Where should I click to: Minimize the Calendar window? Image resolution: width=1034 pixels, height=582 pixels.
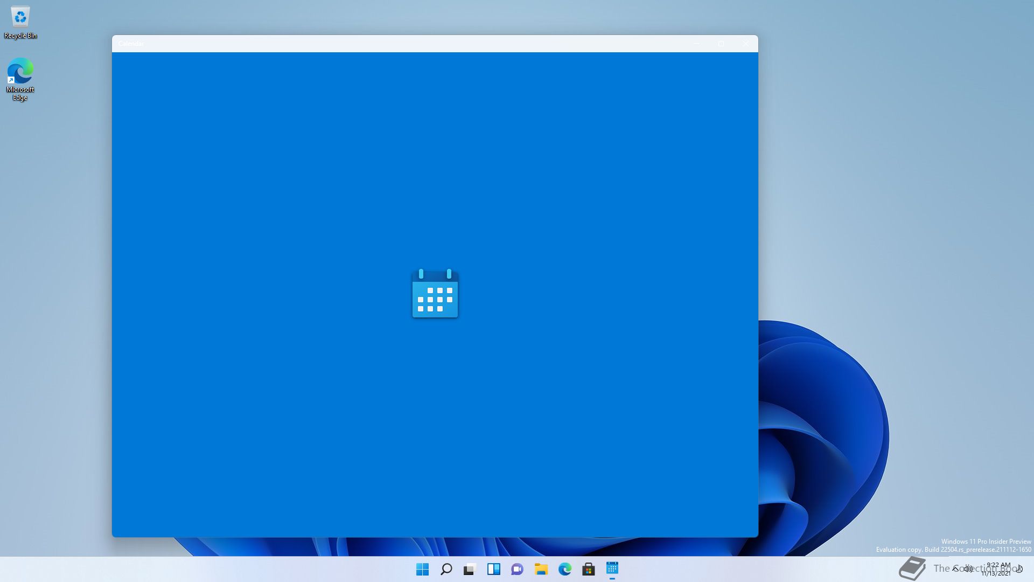pos(696,44)
